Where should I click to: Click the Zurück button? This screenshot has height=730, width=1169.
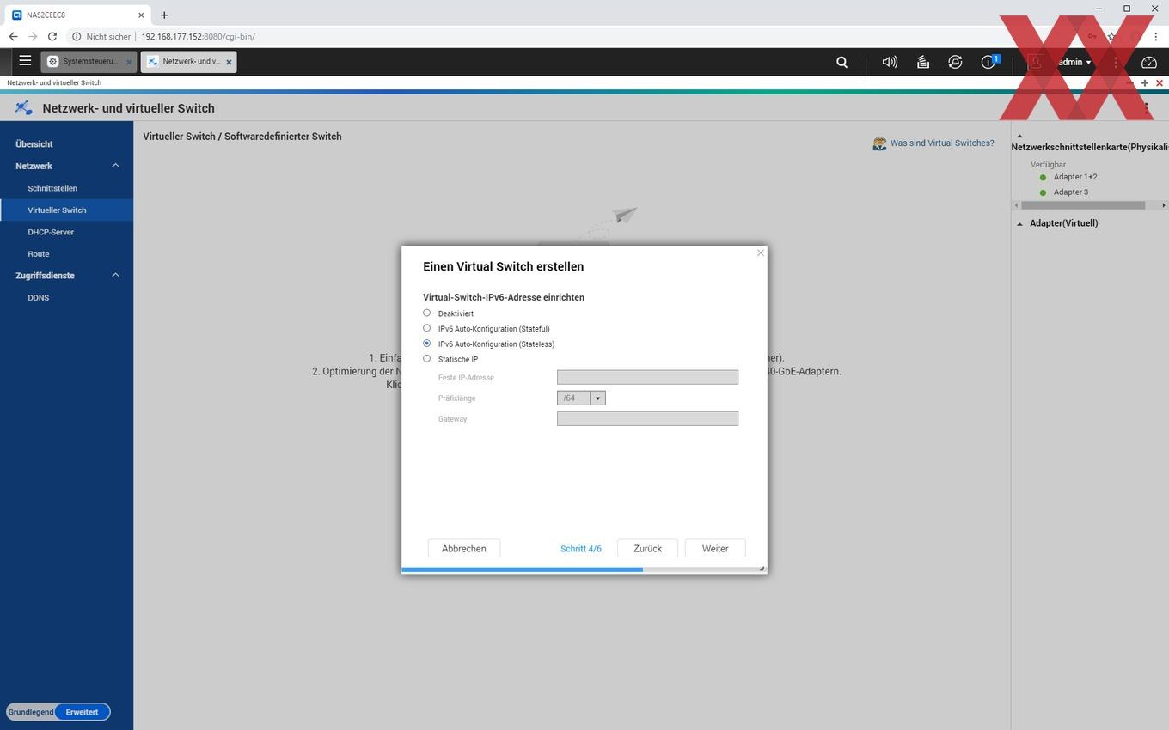click(648, 549)
